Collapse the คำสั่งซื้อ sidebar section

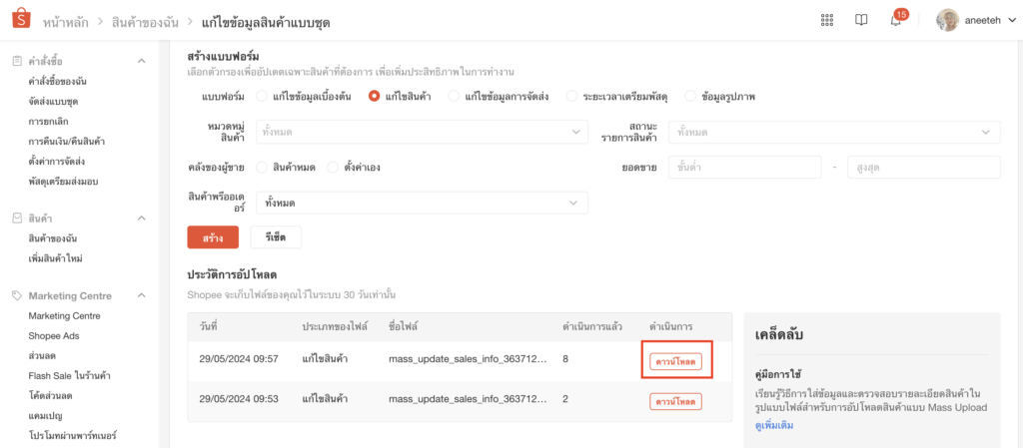point(142,61)
